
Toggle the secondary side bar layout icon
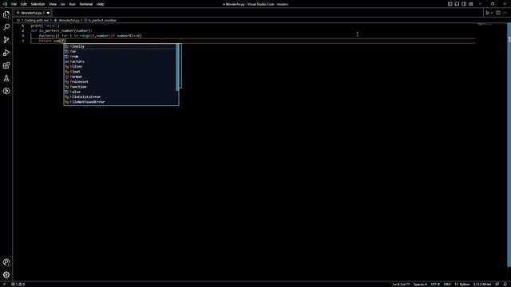(464, 4)
